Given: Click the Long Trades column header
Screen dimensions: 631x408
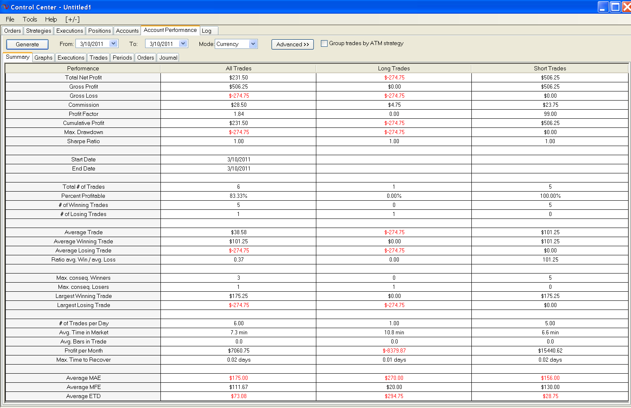Looking at the screenshot, I should point(394,68).
